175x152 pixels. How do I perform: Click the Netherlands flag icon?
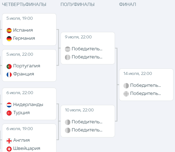(9, 105)
